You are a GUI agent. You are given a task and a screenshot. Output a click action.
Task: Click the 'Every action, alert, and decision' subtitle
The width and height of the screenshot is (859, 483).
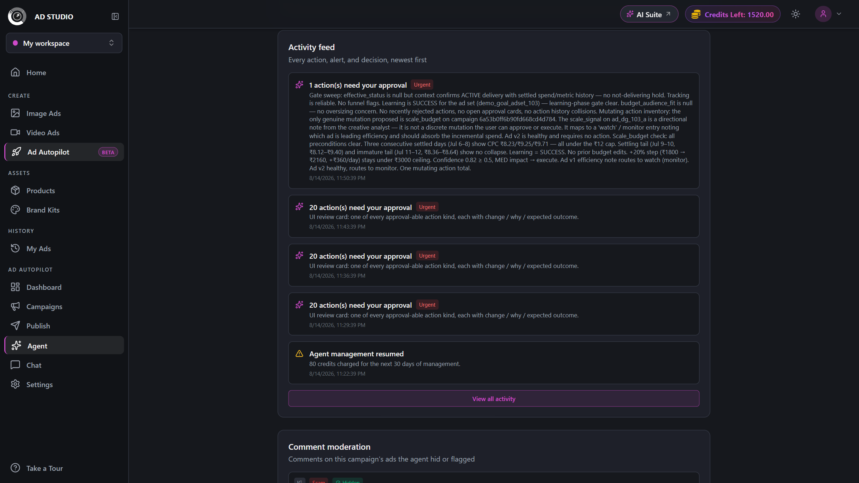(357, 60)
